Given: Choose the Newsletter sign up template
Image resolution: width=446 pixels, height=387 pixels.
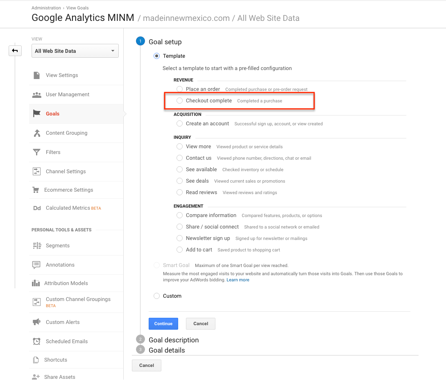Looking at the screenshot, I should [x=179, y=238].
